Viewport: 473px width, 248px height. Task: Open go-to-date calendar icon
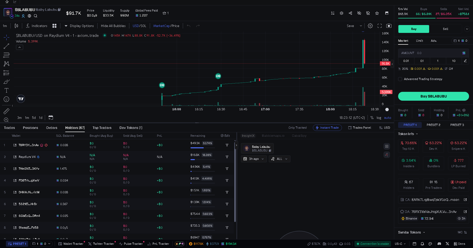click(x=50, y=118)
